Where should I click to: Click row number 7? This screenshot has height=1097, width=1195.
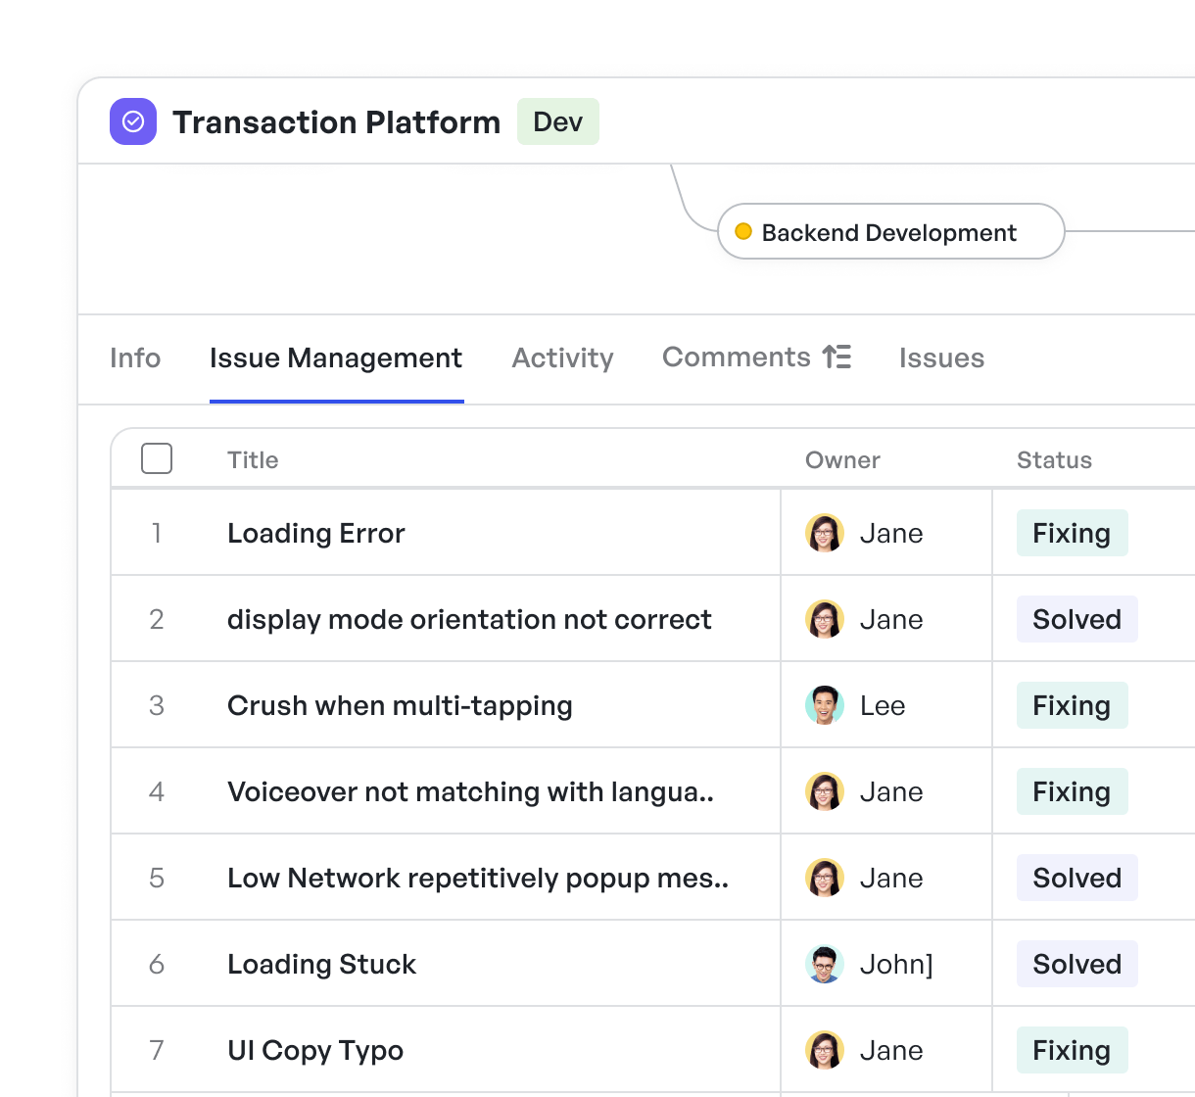[157, 1050]
